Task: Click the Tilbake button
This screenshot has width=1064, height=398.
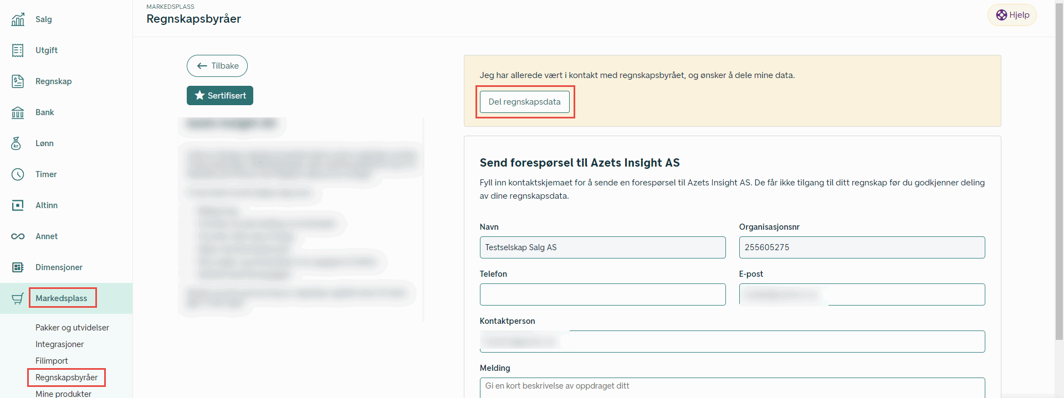Action: 217,66
